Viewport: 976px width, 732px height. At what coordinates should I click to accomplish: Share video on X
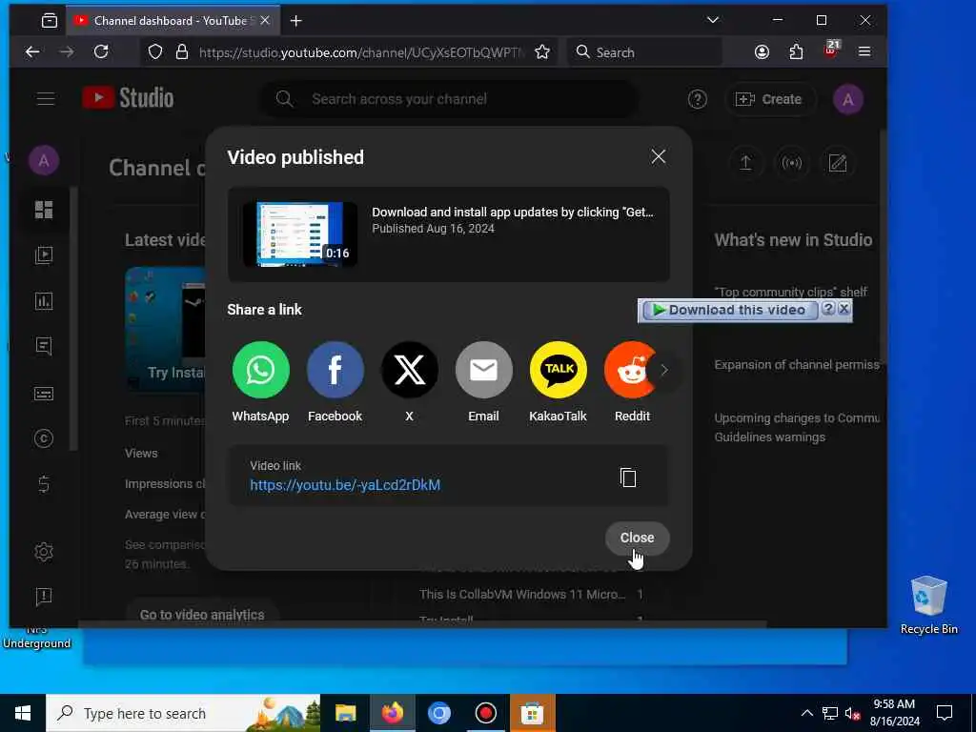(410, 370)
